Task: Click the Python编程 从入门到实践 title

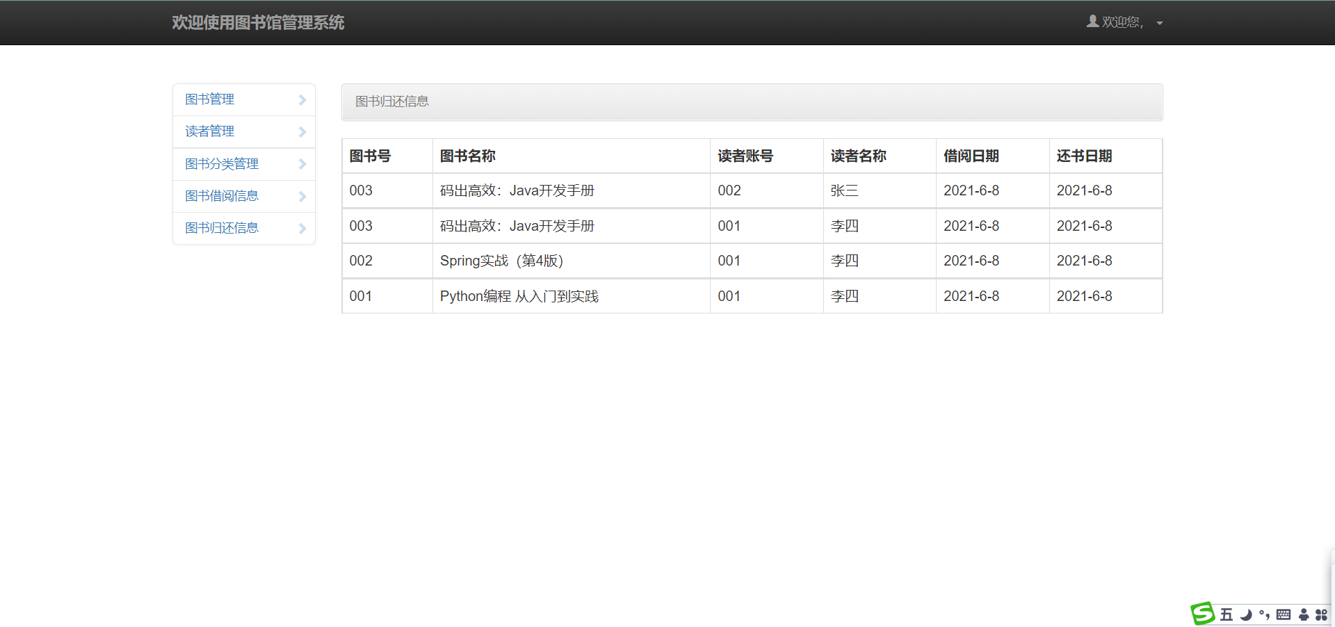Action: coord(519,296)
